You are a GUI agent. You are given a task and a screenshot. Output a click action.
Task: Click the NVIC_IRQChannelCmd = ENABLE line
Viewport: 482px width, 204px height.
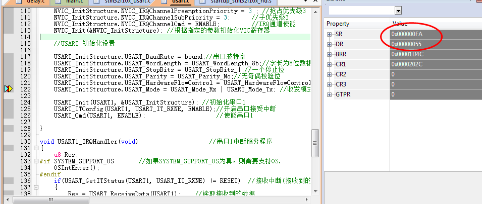tap(136, 24)
